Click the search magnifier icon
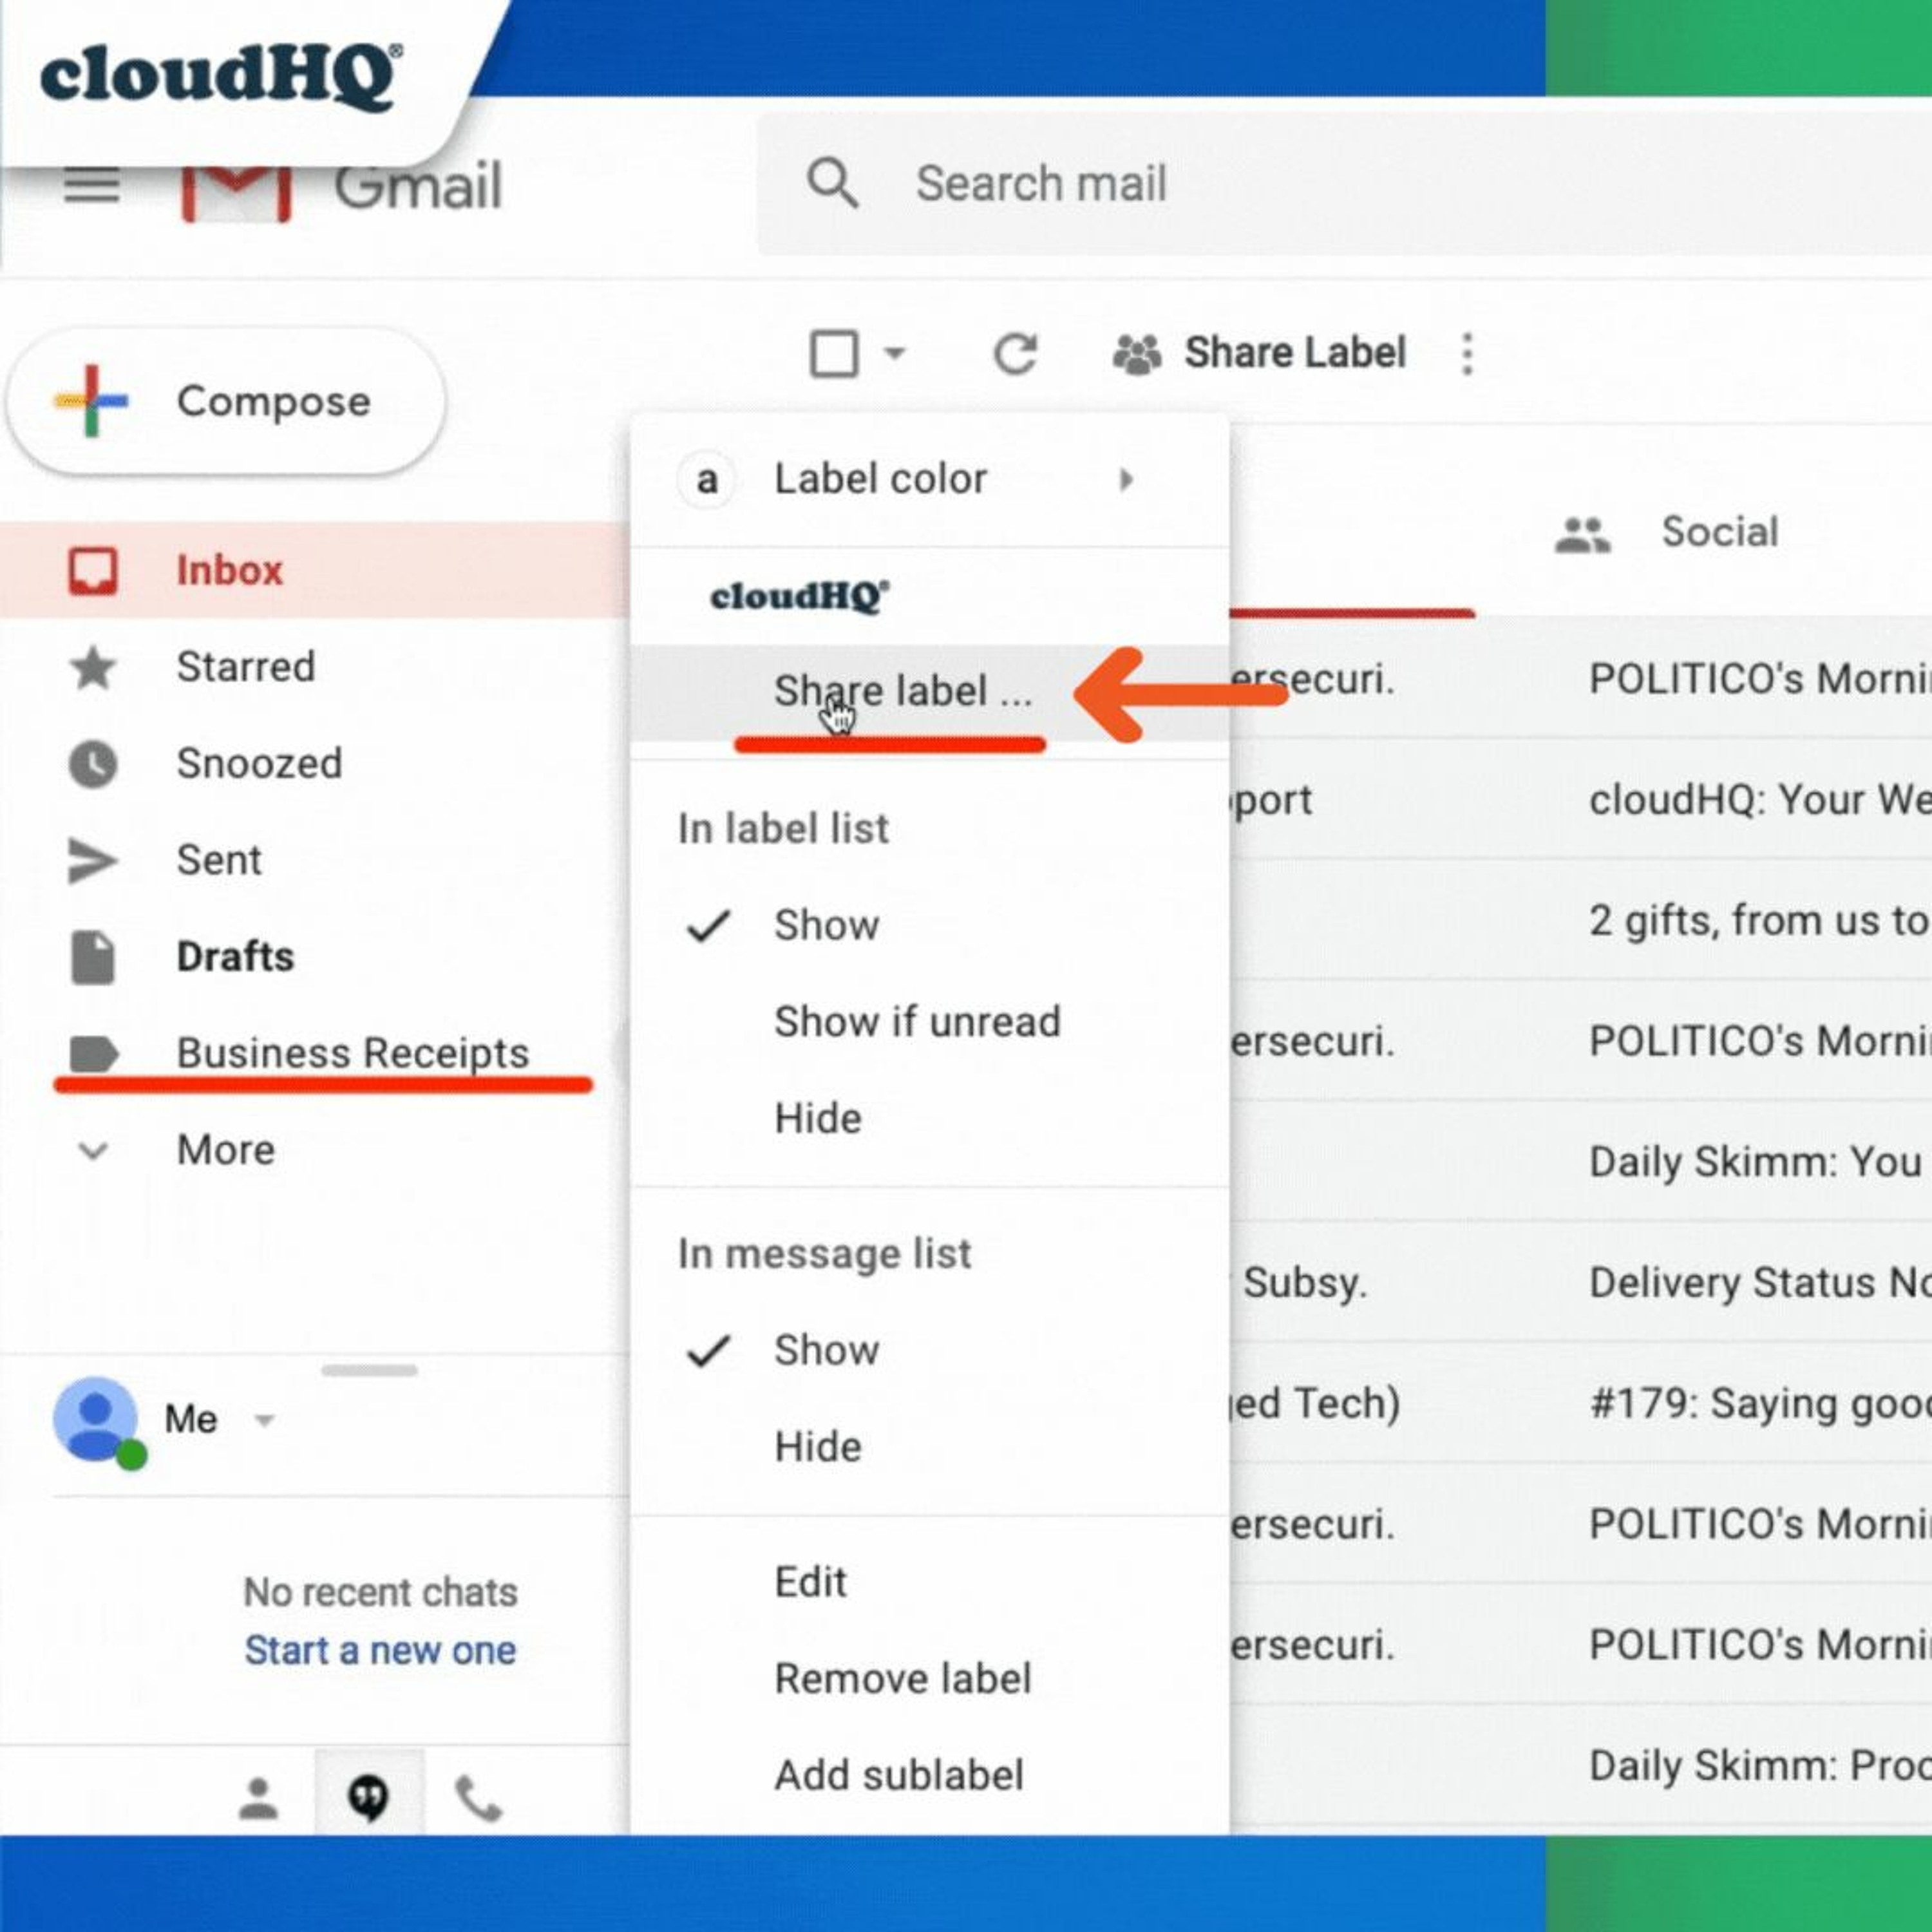The height and width of the screenshot is (1932, 1932). [x=832, y=183]
